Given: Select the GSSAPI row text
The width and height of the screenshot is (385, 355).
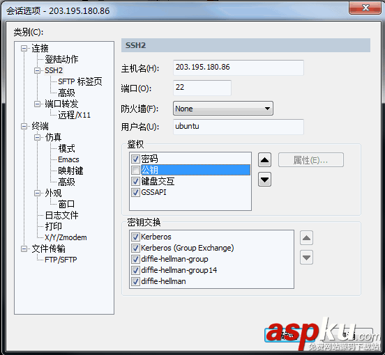Looking at the screenshot, I should coord(153,192).
